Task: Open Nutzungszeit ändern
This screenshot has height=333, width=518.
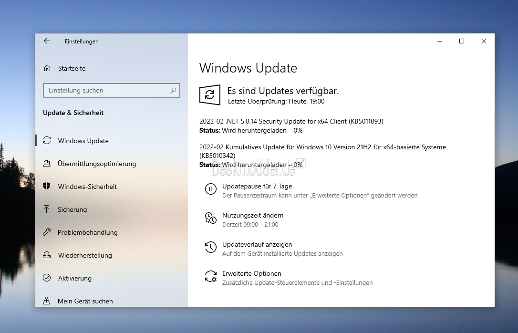Action: [x=253, y=215]
